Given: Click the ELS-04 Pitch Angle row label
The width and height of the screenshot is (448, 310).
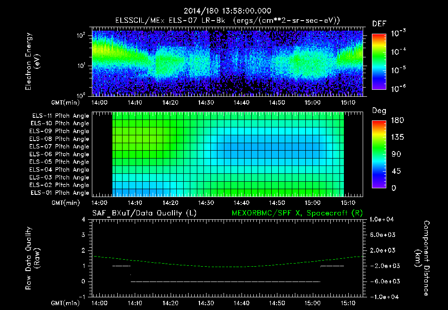Looking at the screenshot, I should point(59,169).
